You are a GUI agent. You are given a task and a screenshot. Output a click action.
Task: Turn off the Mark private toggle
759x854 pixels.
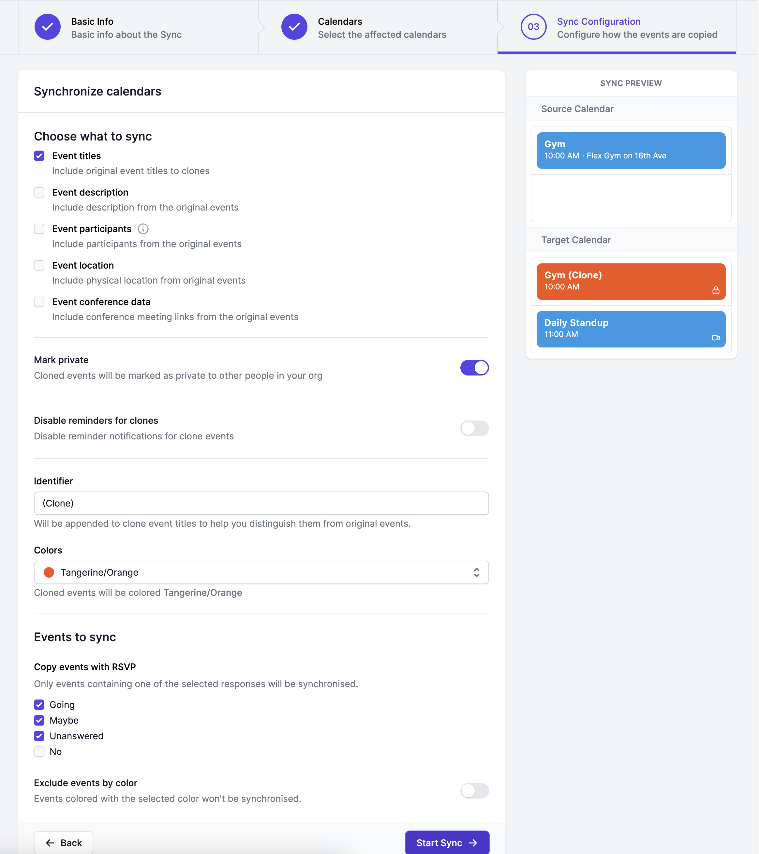tap(474, 368)
